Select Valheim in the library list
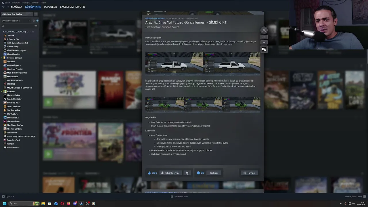This screenshot has height=207, width=368. (11, 144)
